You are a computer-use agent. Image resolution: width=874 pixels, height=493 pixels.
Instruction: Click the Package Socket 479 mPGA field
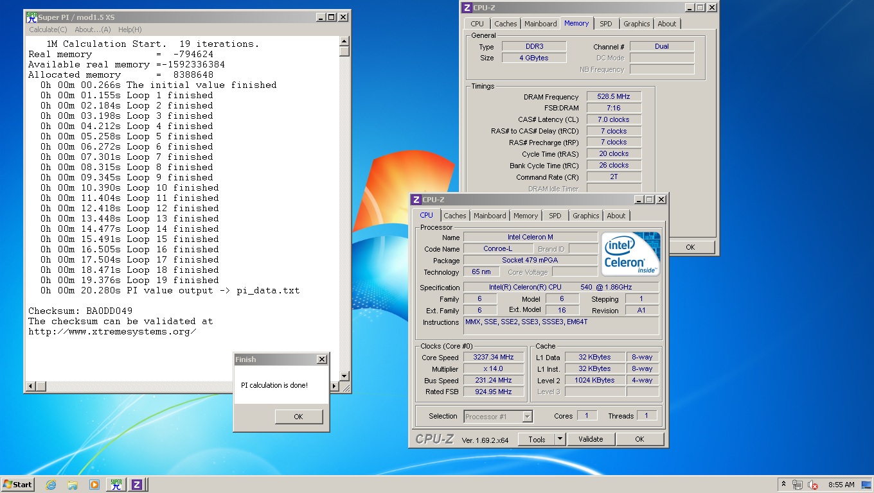(530, 260)
